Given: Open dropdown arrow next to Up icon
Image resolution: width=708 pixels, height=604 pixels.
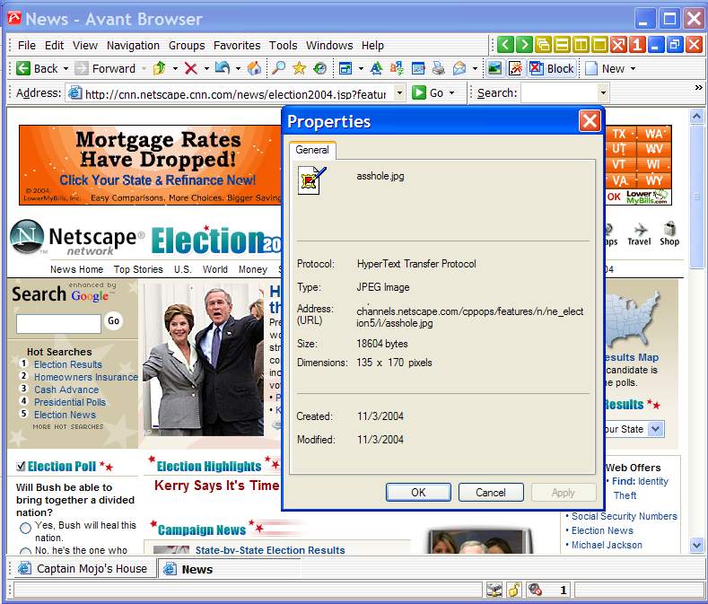Looking at the screenshot, I should pos(175,69).
